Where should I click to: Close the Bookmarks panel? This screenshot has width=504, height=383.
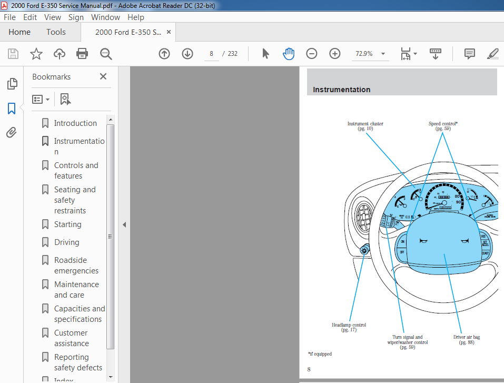coord(103,76)
